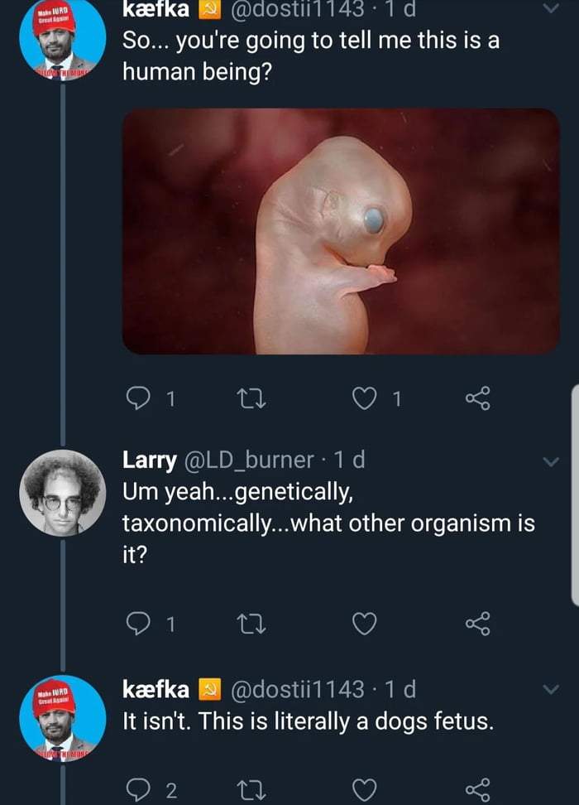
Task: Enlarge the fetus image in the tweet
Action: click(x=341, y=231)
